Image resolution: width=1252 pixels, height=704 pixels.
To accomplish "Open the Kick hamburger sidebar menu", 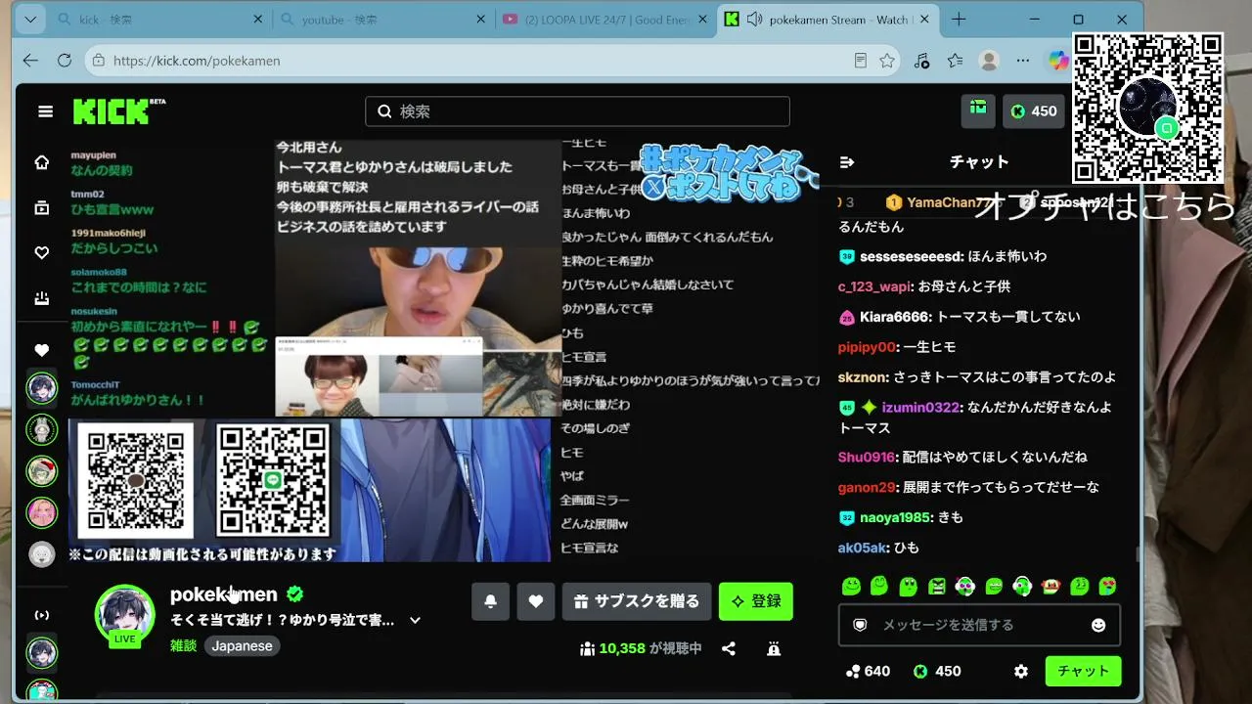I will (45, 111).
